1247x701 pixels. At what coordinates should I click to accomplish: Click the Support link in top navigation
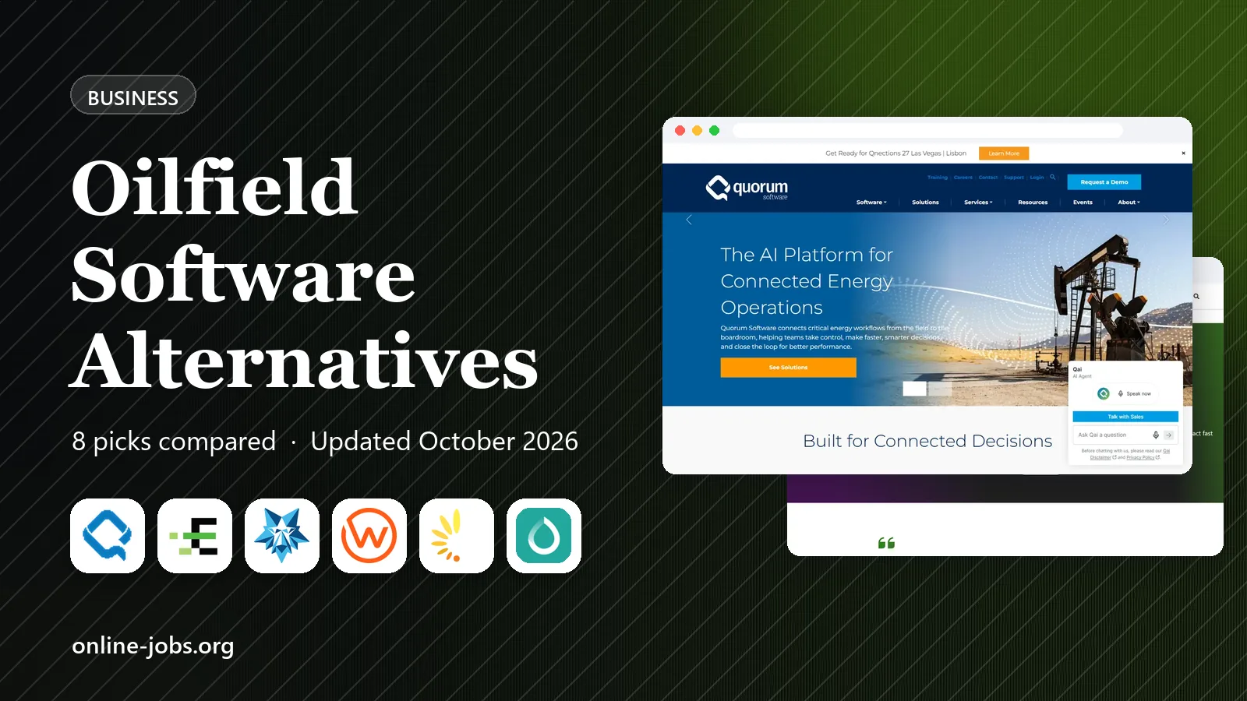(x=1014, y=178)
